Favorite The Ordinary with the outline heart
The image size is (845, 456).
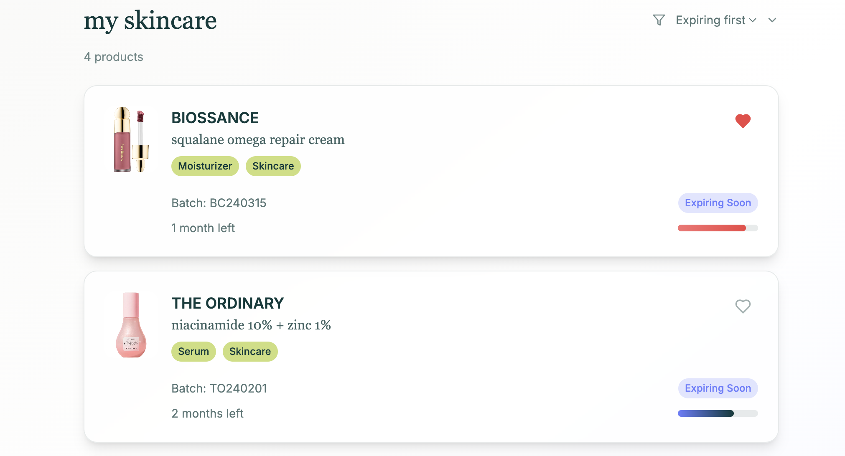743,307
